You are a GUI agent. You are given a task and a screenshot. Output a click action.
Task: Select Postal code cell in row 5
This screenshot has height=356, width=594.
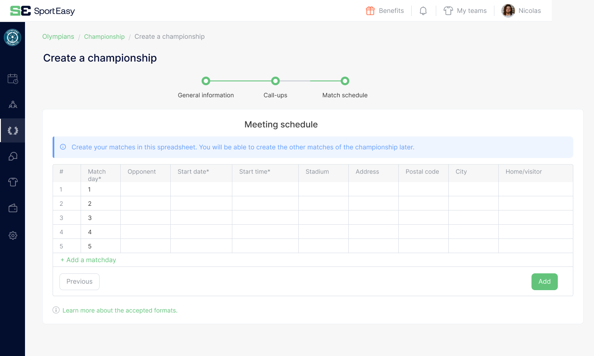click(423, 246)
